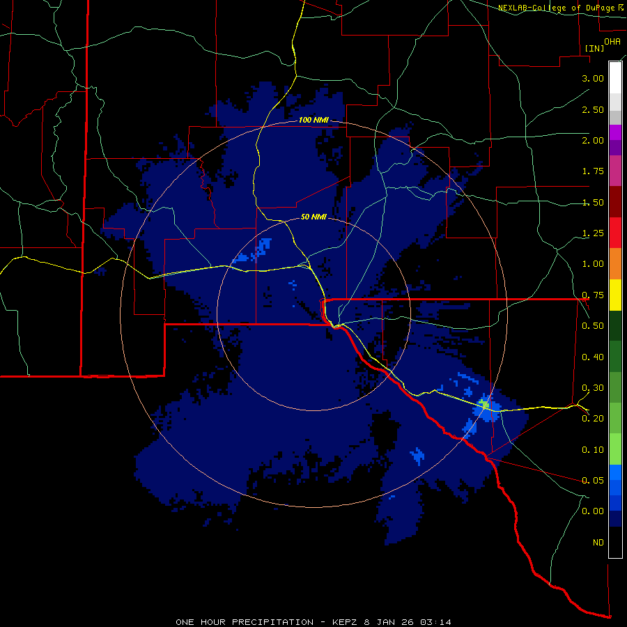Click the 1.00 legend value

[x=593, y=264]
